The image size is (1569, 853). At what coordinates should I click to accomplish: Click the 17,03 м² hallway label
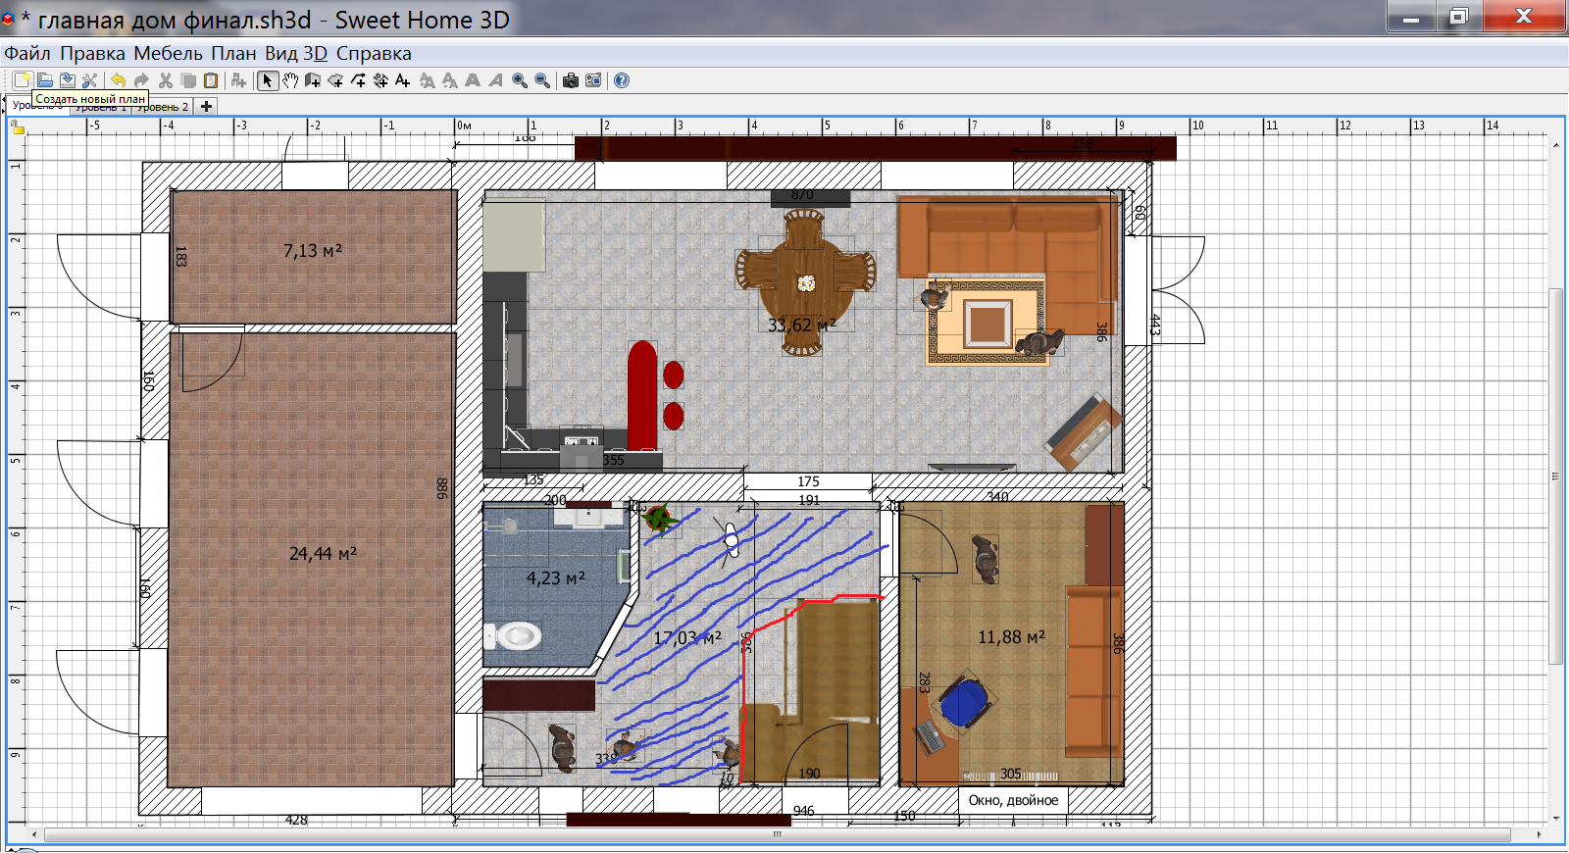click(687, 638)
